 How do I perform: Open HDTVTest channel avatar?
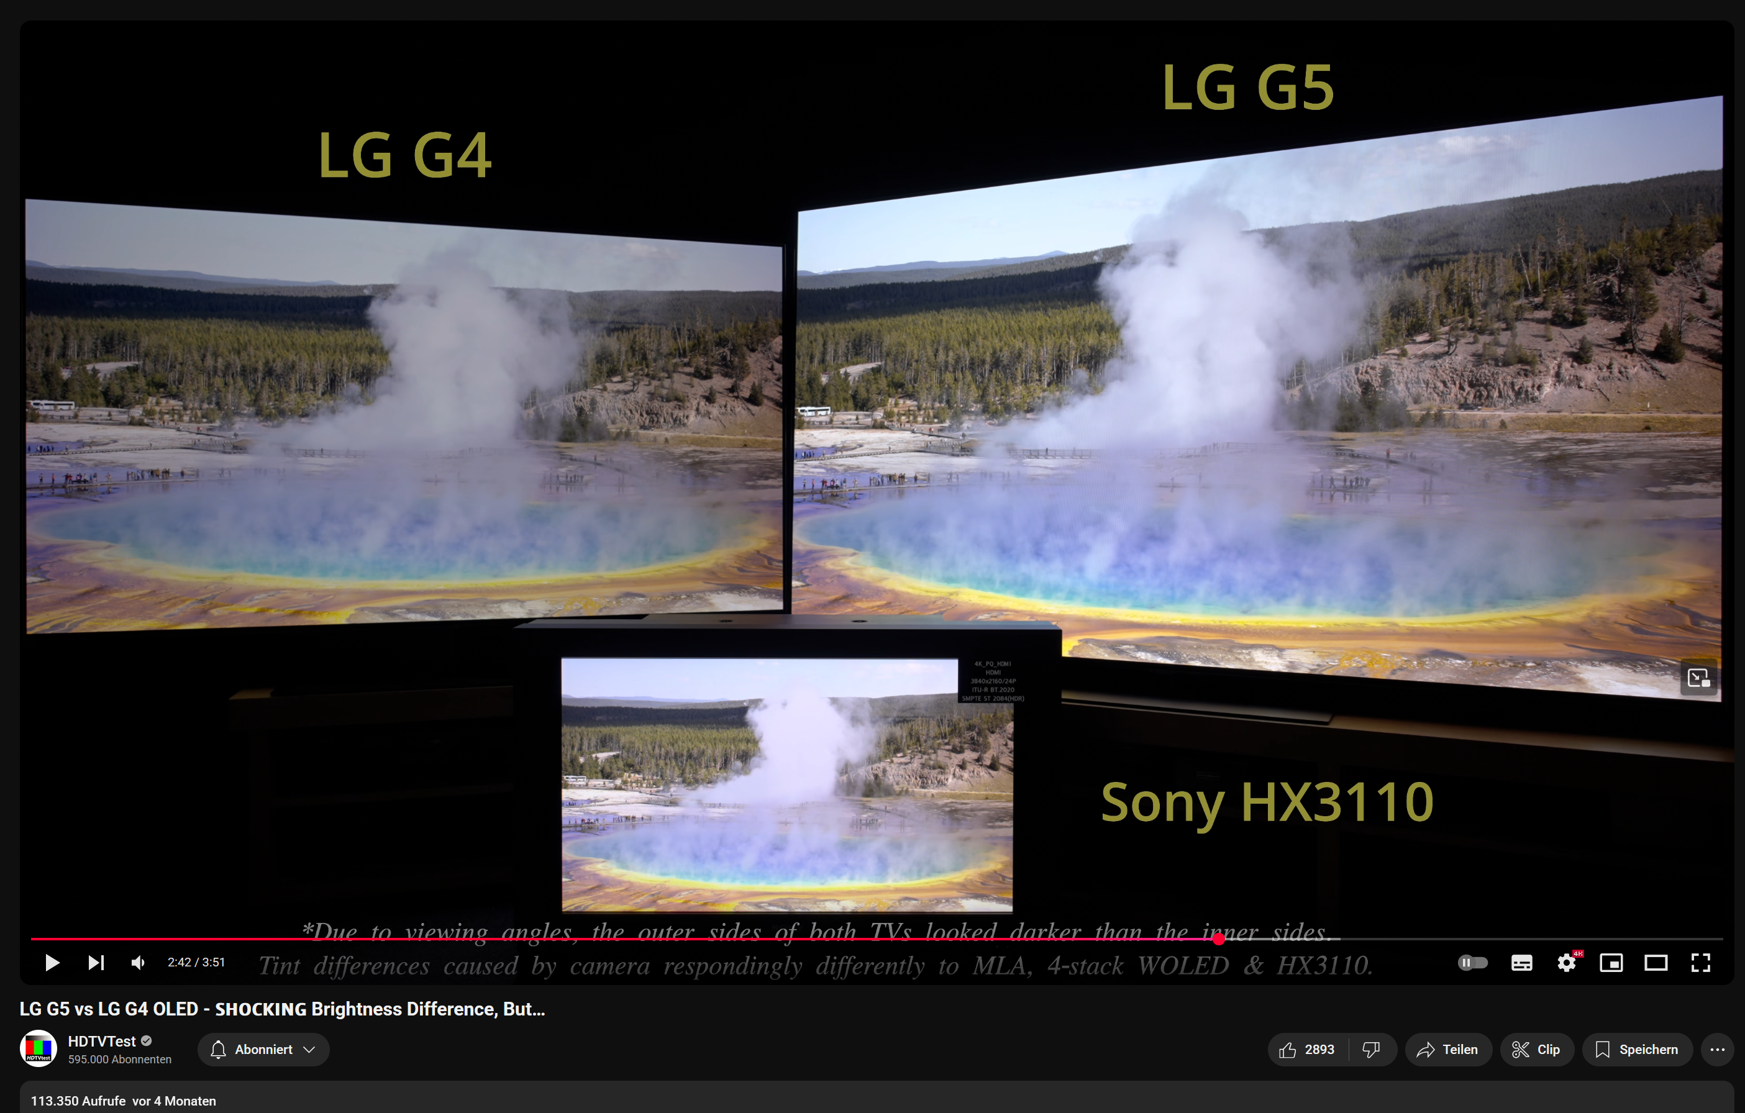click(39, 1048)
